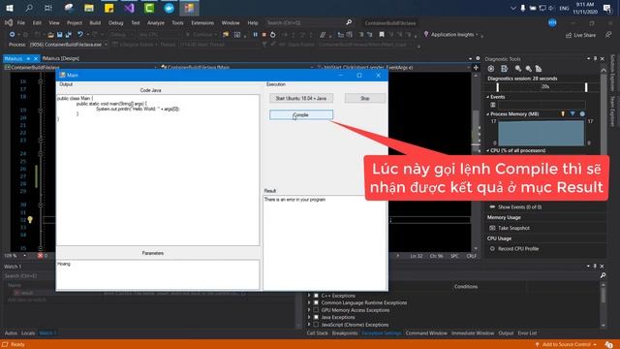Toggle the Java Exceptions checkbox
The width and height of the screenshot is (620, 349).
[x=316, y=317]
